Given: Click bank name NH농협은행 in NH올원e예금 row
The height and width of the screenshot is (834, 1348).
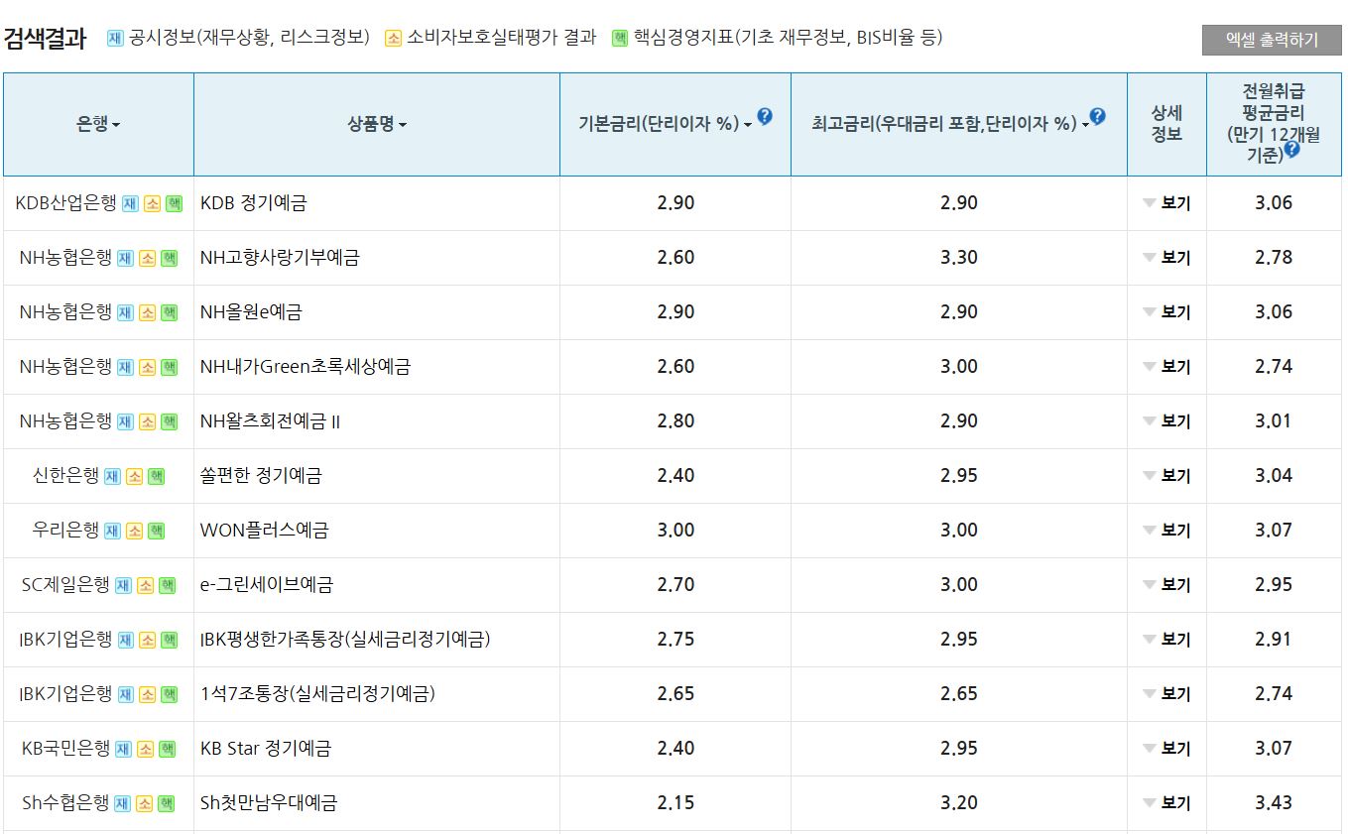Looking at the screenshot, I should coord(65,312).
